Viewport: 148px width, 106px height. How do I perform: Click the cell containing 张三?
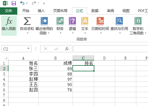point(23,68)
